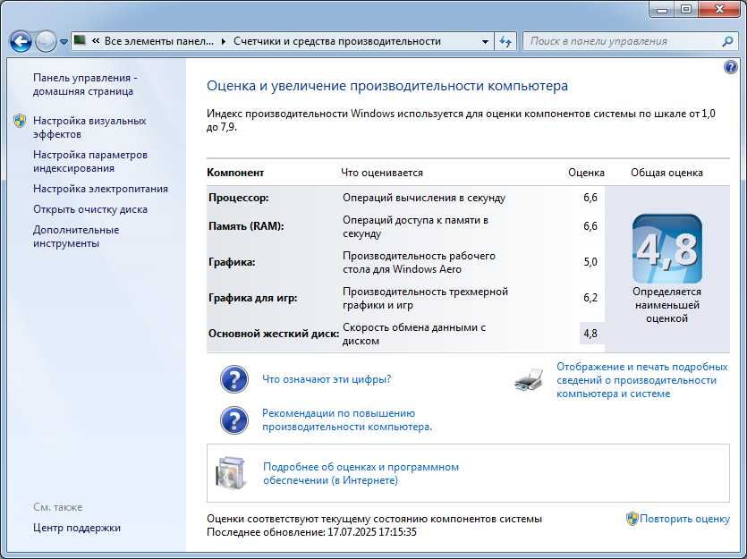Click the Back navigation arrow button
Viewport: 747px width, 559px height.
[x=21, y=42]
